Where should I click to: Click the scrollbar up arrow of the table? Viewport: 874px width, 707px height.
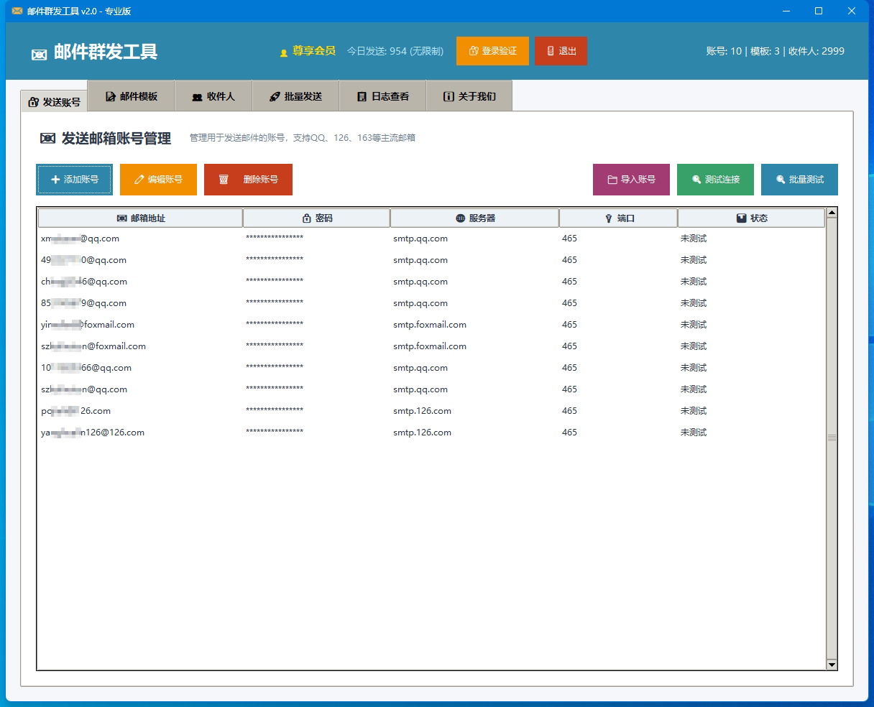(x=832, y=213)
